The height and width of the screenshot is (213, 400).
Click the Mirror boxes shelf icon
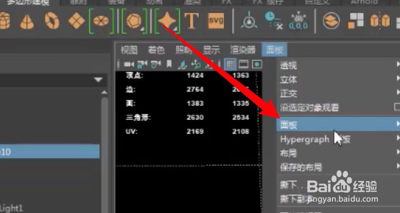380,21
